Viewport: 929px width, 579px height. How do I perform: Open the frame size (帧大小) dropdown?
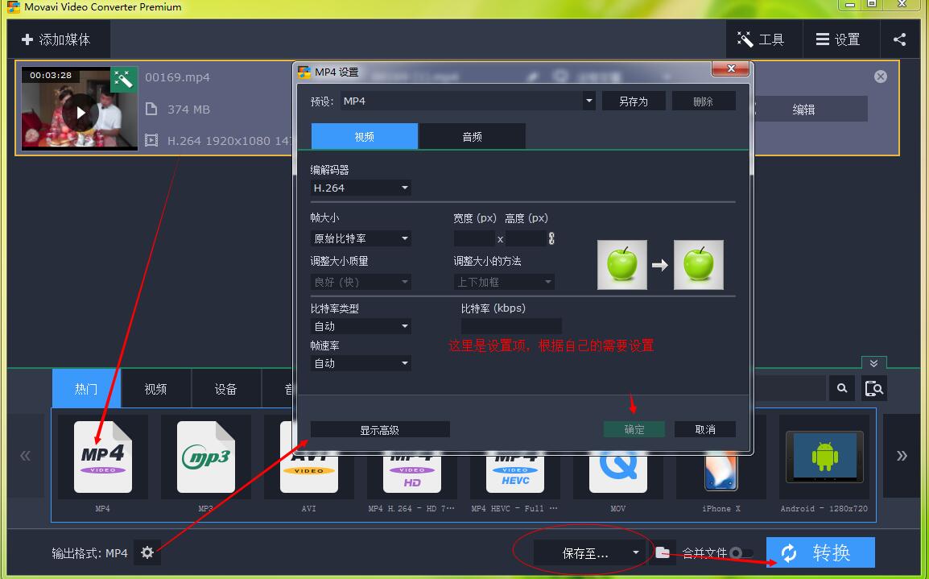(361, 238)
